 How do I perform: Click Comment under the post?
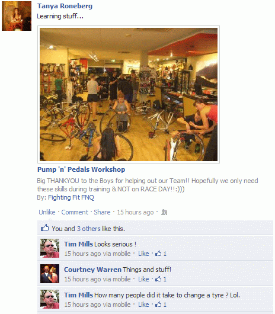click(x=75, y=212)
